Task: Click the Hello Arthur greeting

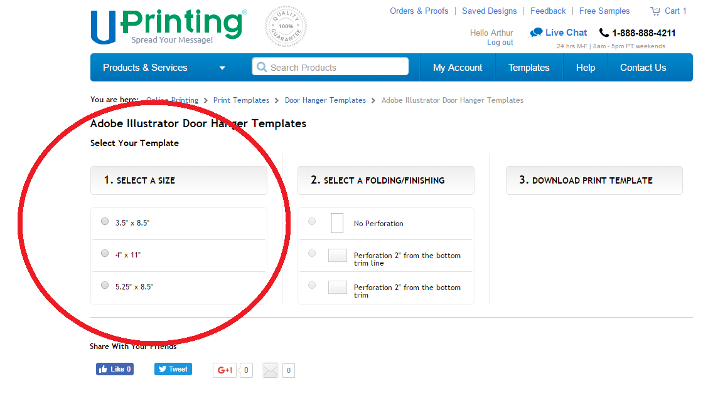Action: click(491, 33)
